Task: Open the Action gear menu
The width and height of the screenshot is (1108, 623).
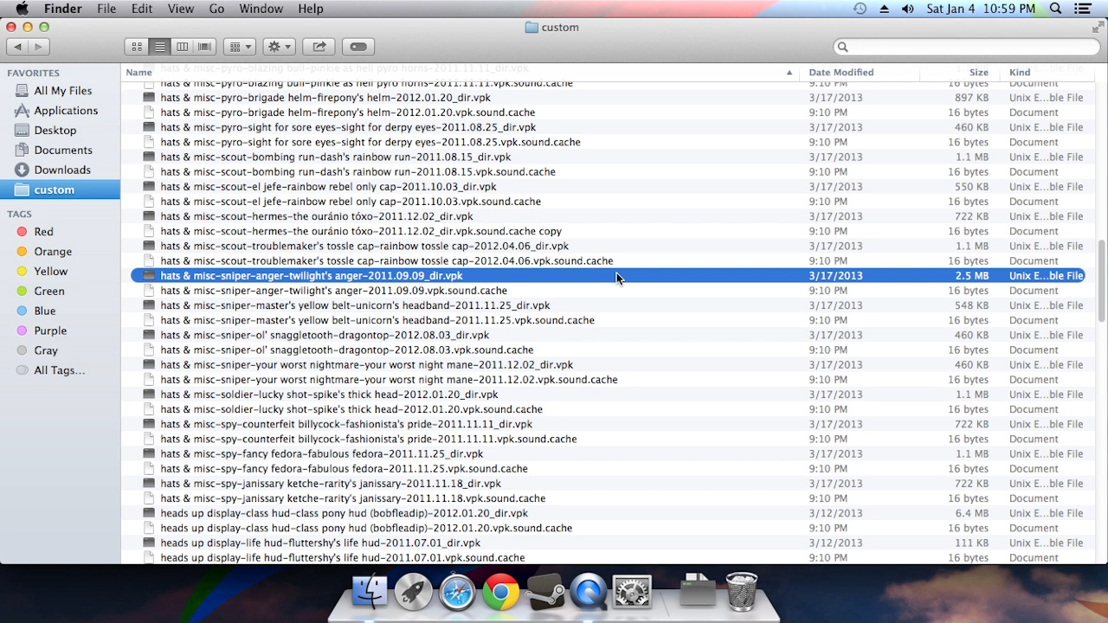Action: (x=279, y=47)
